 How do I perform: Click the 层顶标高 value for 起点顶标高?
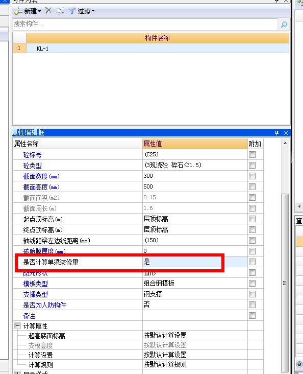[195, 219]
